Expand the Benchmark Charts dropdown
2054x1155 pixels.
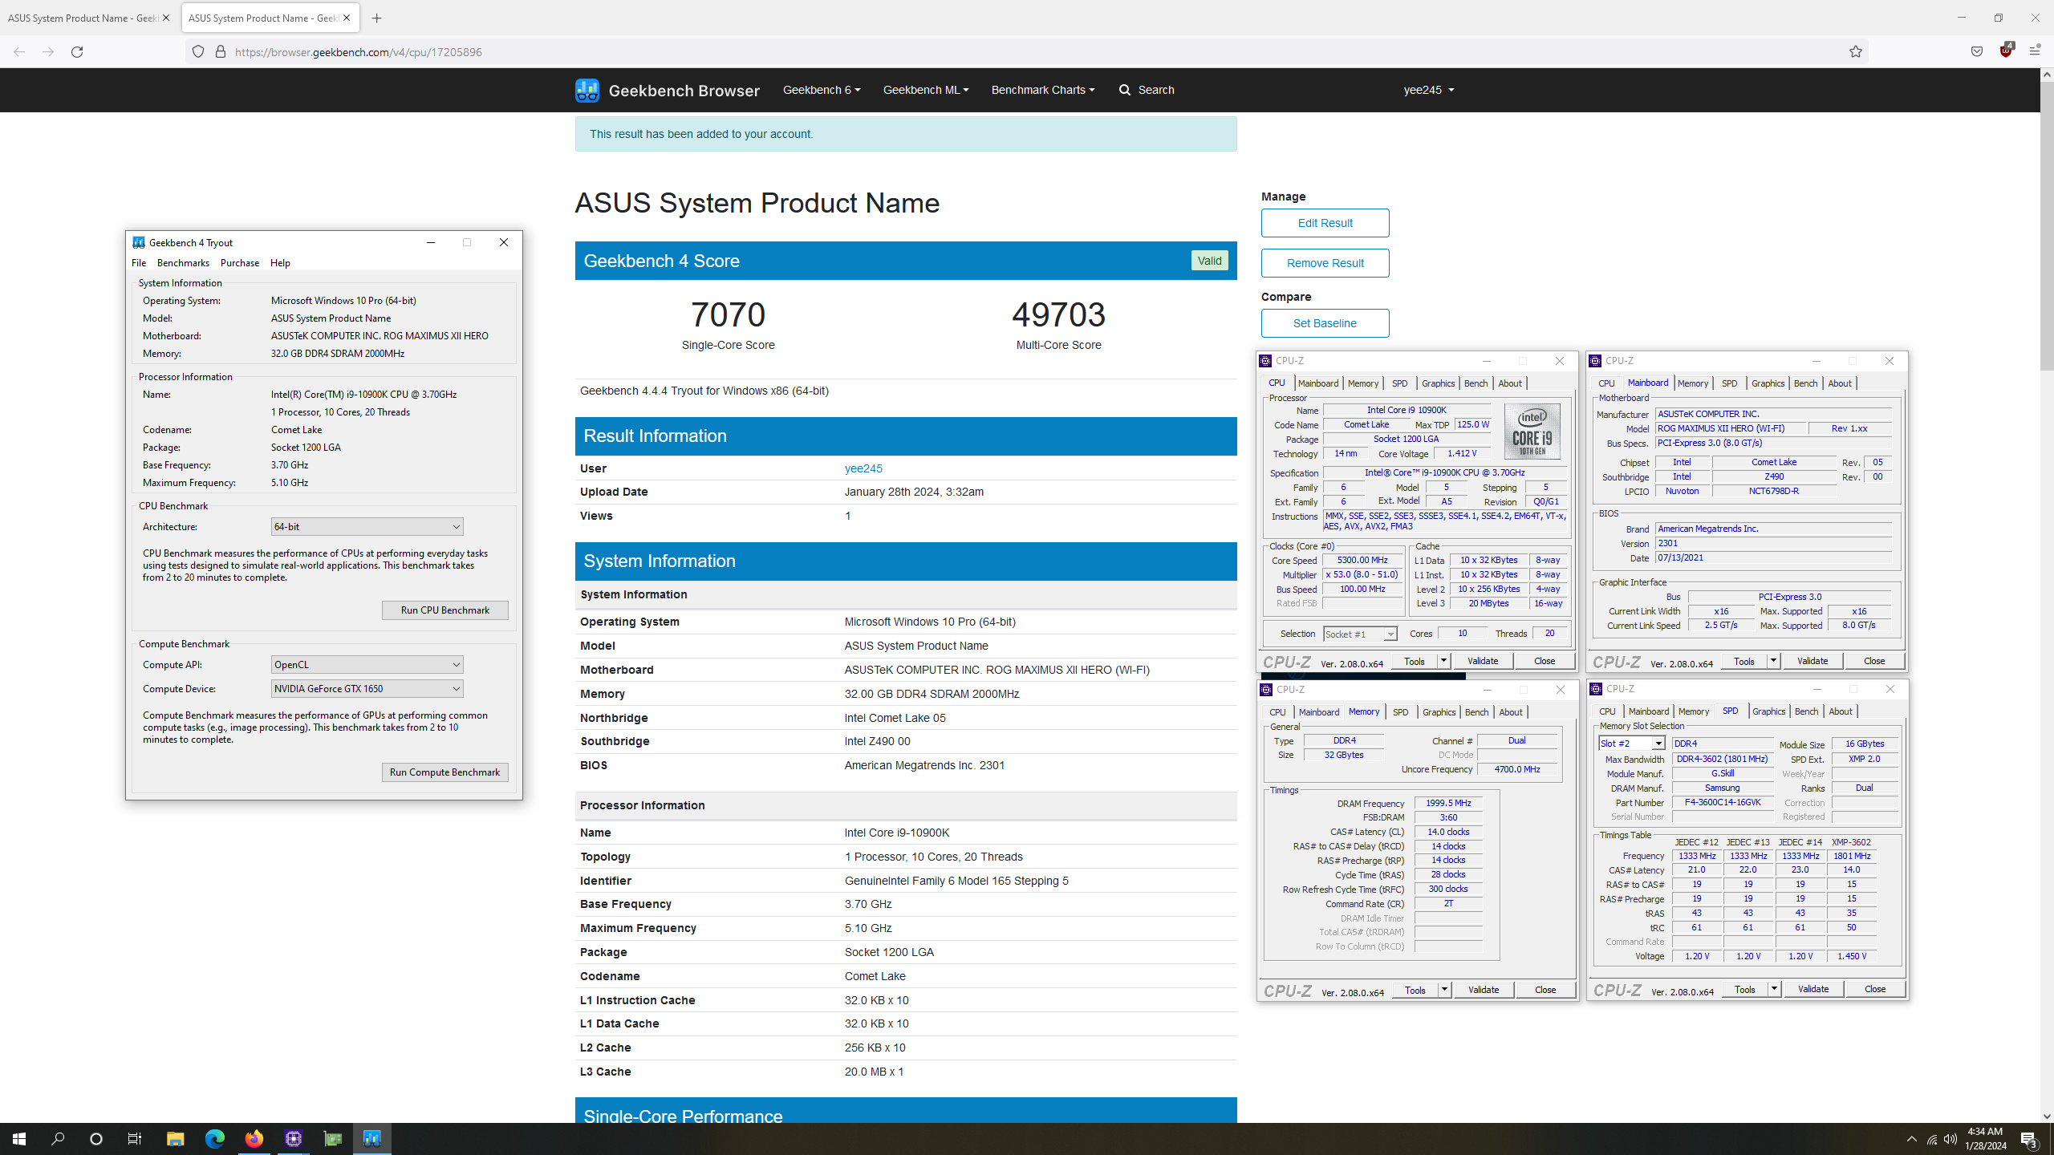coord(1042,90)
